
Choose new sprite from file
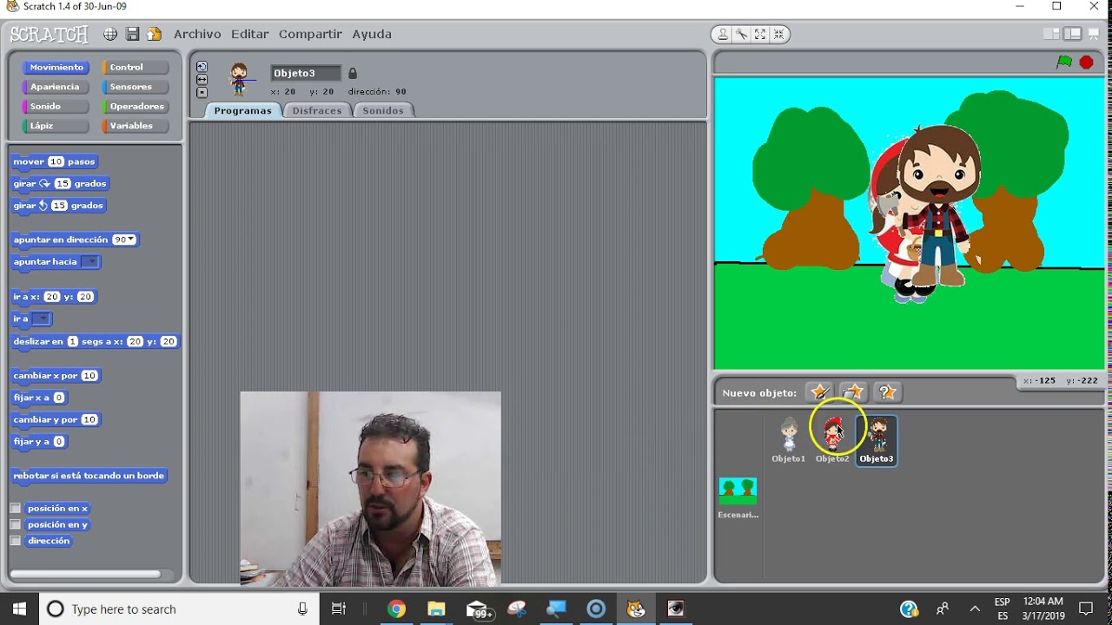pyautogui.click(x=853, y=392)
